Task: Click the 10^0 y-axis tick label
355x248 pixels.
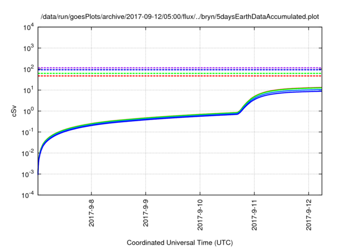Action: coord(28,111)
